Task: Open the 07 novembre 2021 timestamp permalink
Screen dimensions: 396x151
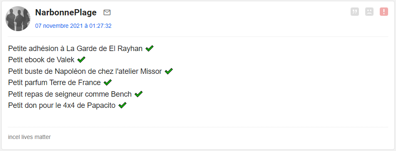Action: coord(73,26)
